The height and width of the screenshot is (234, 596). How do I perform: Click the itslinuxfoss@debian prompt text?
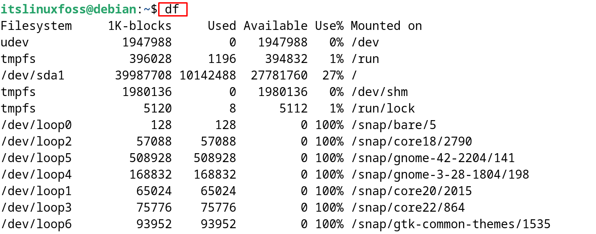click(68, 9)
